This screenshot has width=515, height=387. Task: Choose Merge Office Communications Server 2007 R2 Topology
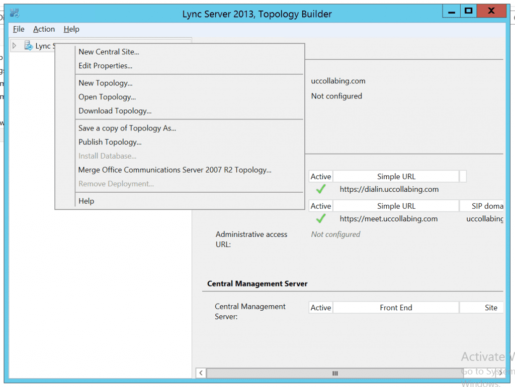[175, 170]
